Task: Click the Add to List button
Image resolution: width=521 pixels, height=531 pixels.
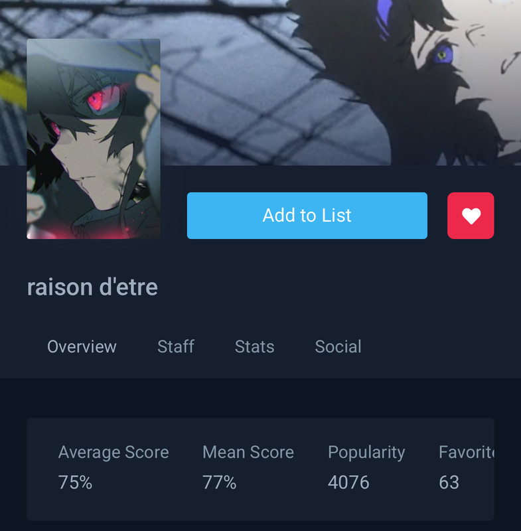Action: 307,215
